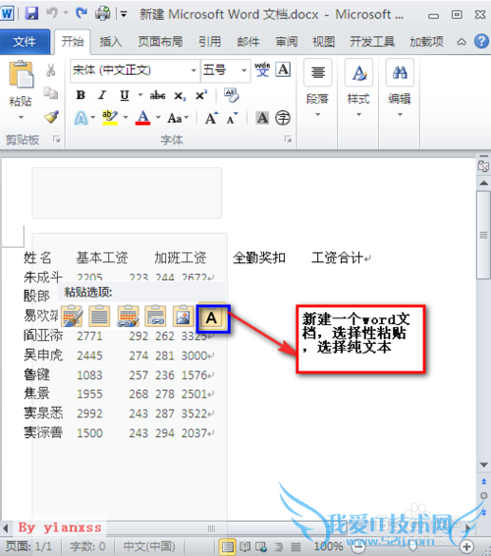Choose the Picture paste option
Screen dimensions: 491x556
(x=184, y=316)
